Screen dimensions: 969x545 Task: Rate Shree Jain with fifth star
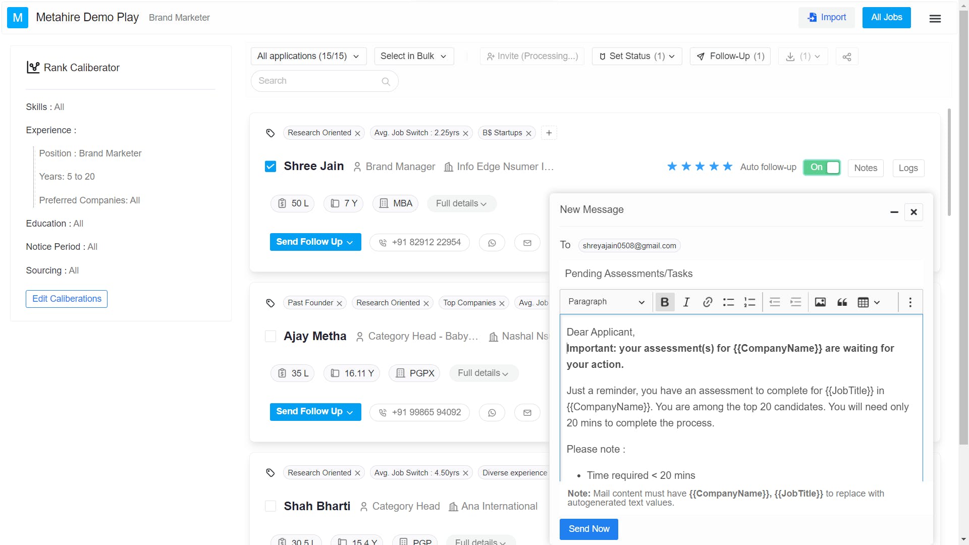pos(727,167)
